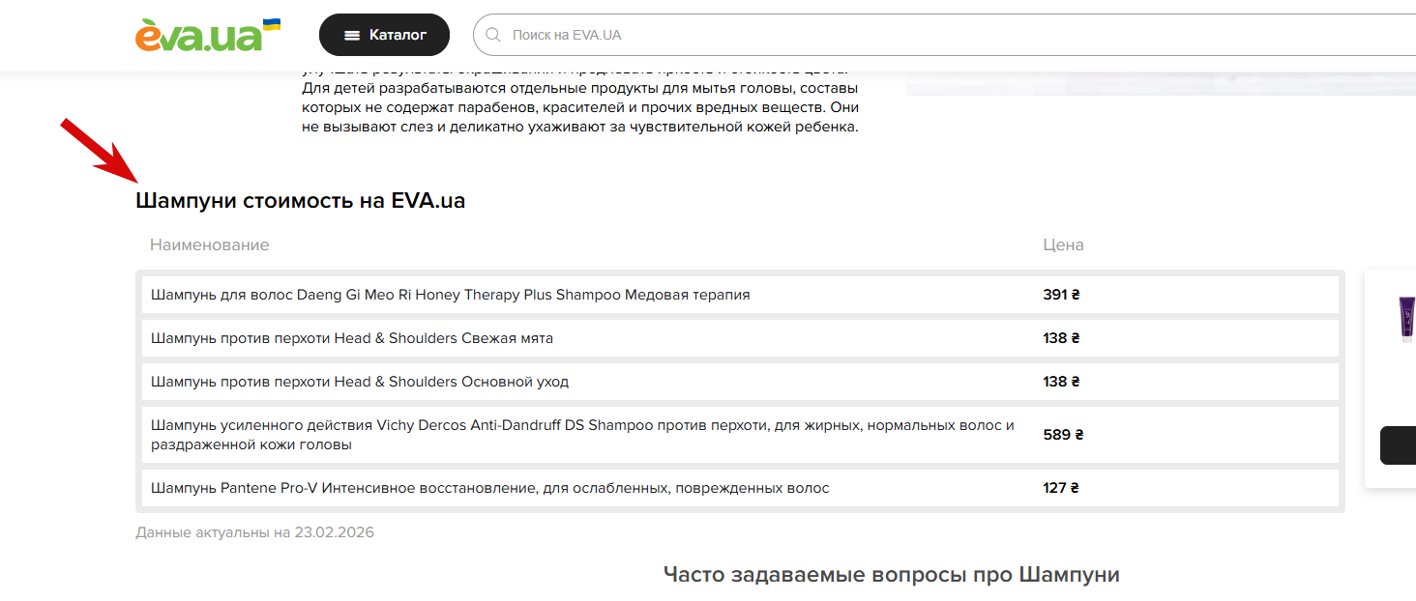Viewport: 1416px width, 601px height.
Task: Click the 391 ₴ price cell
Action: [1061, 295]
